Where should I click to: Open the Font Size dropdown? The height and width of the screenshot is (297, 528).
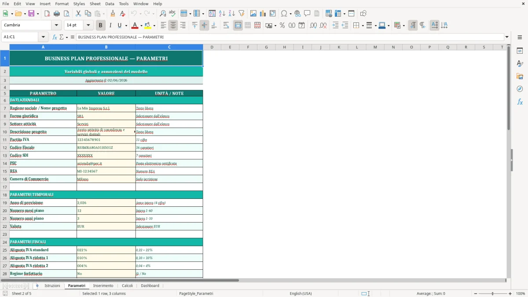click(x=88, y=26)
